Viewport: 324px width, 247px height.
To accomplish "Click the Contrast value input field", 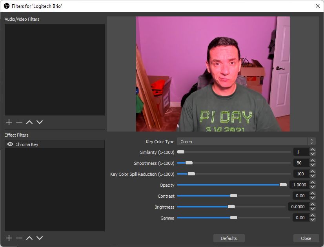I will [300, 196].
